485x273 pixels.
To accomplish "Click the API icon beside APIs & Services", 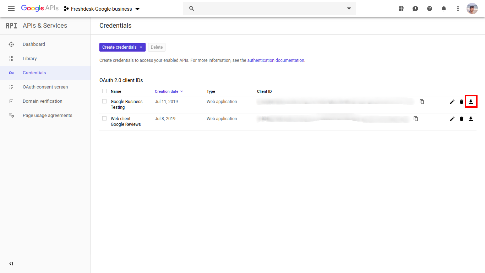I will 11,26.
